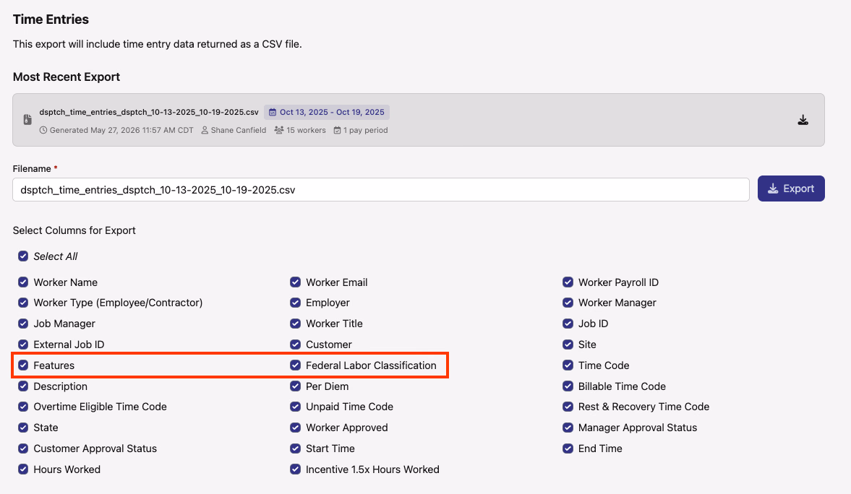Click the Select Columns for Export label

74,230
